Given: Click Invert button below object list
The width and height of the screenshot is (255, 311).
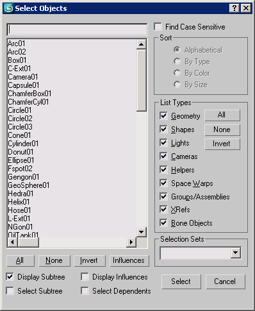Looking at the screenshot, I should pyautogui.click(x=90, y=261).
